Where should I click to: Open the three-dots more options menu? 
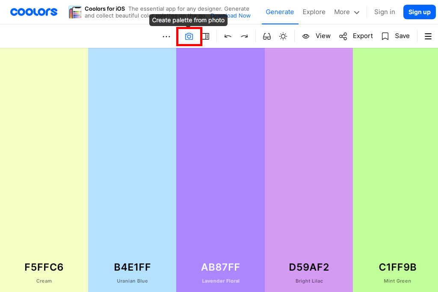click(x=166, y=36)
